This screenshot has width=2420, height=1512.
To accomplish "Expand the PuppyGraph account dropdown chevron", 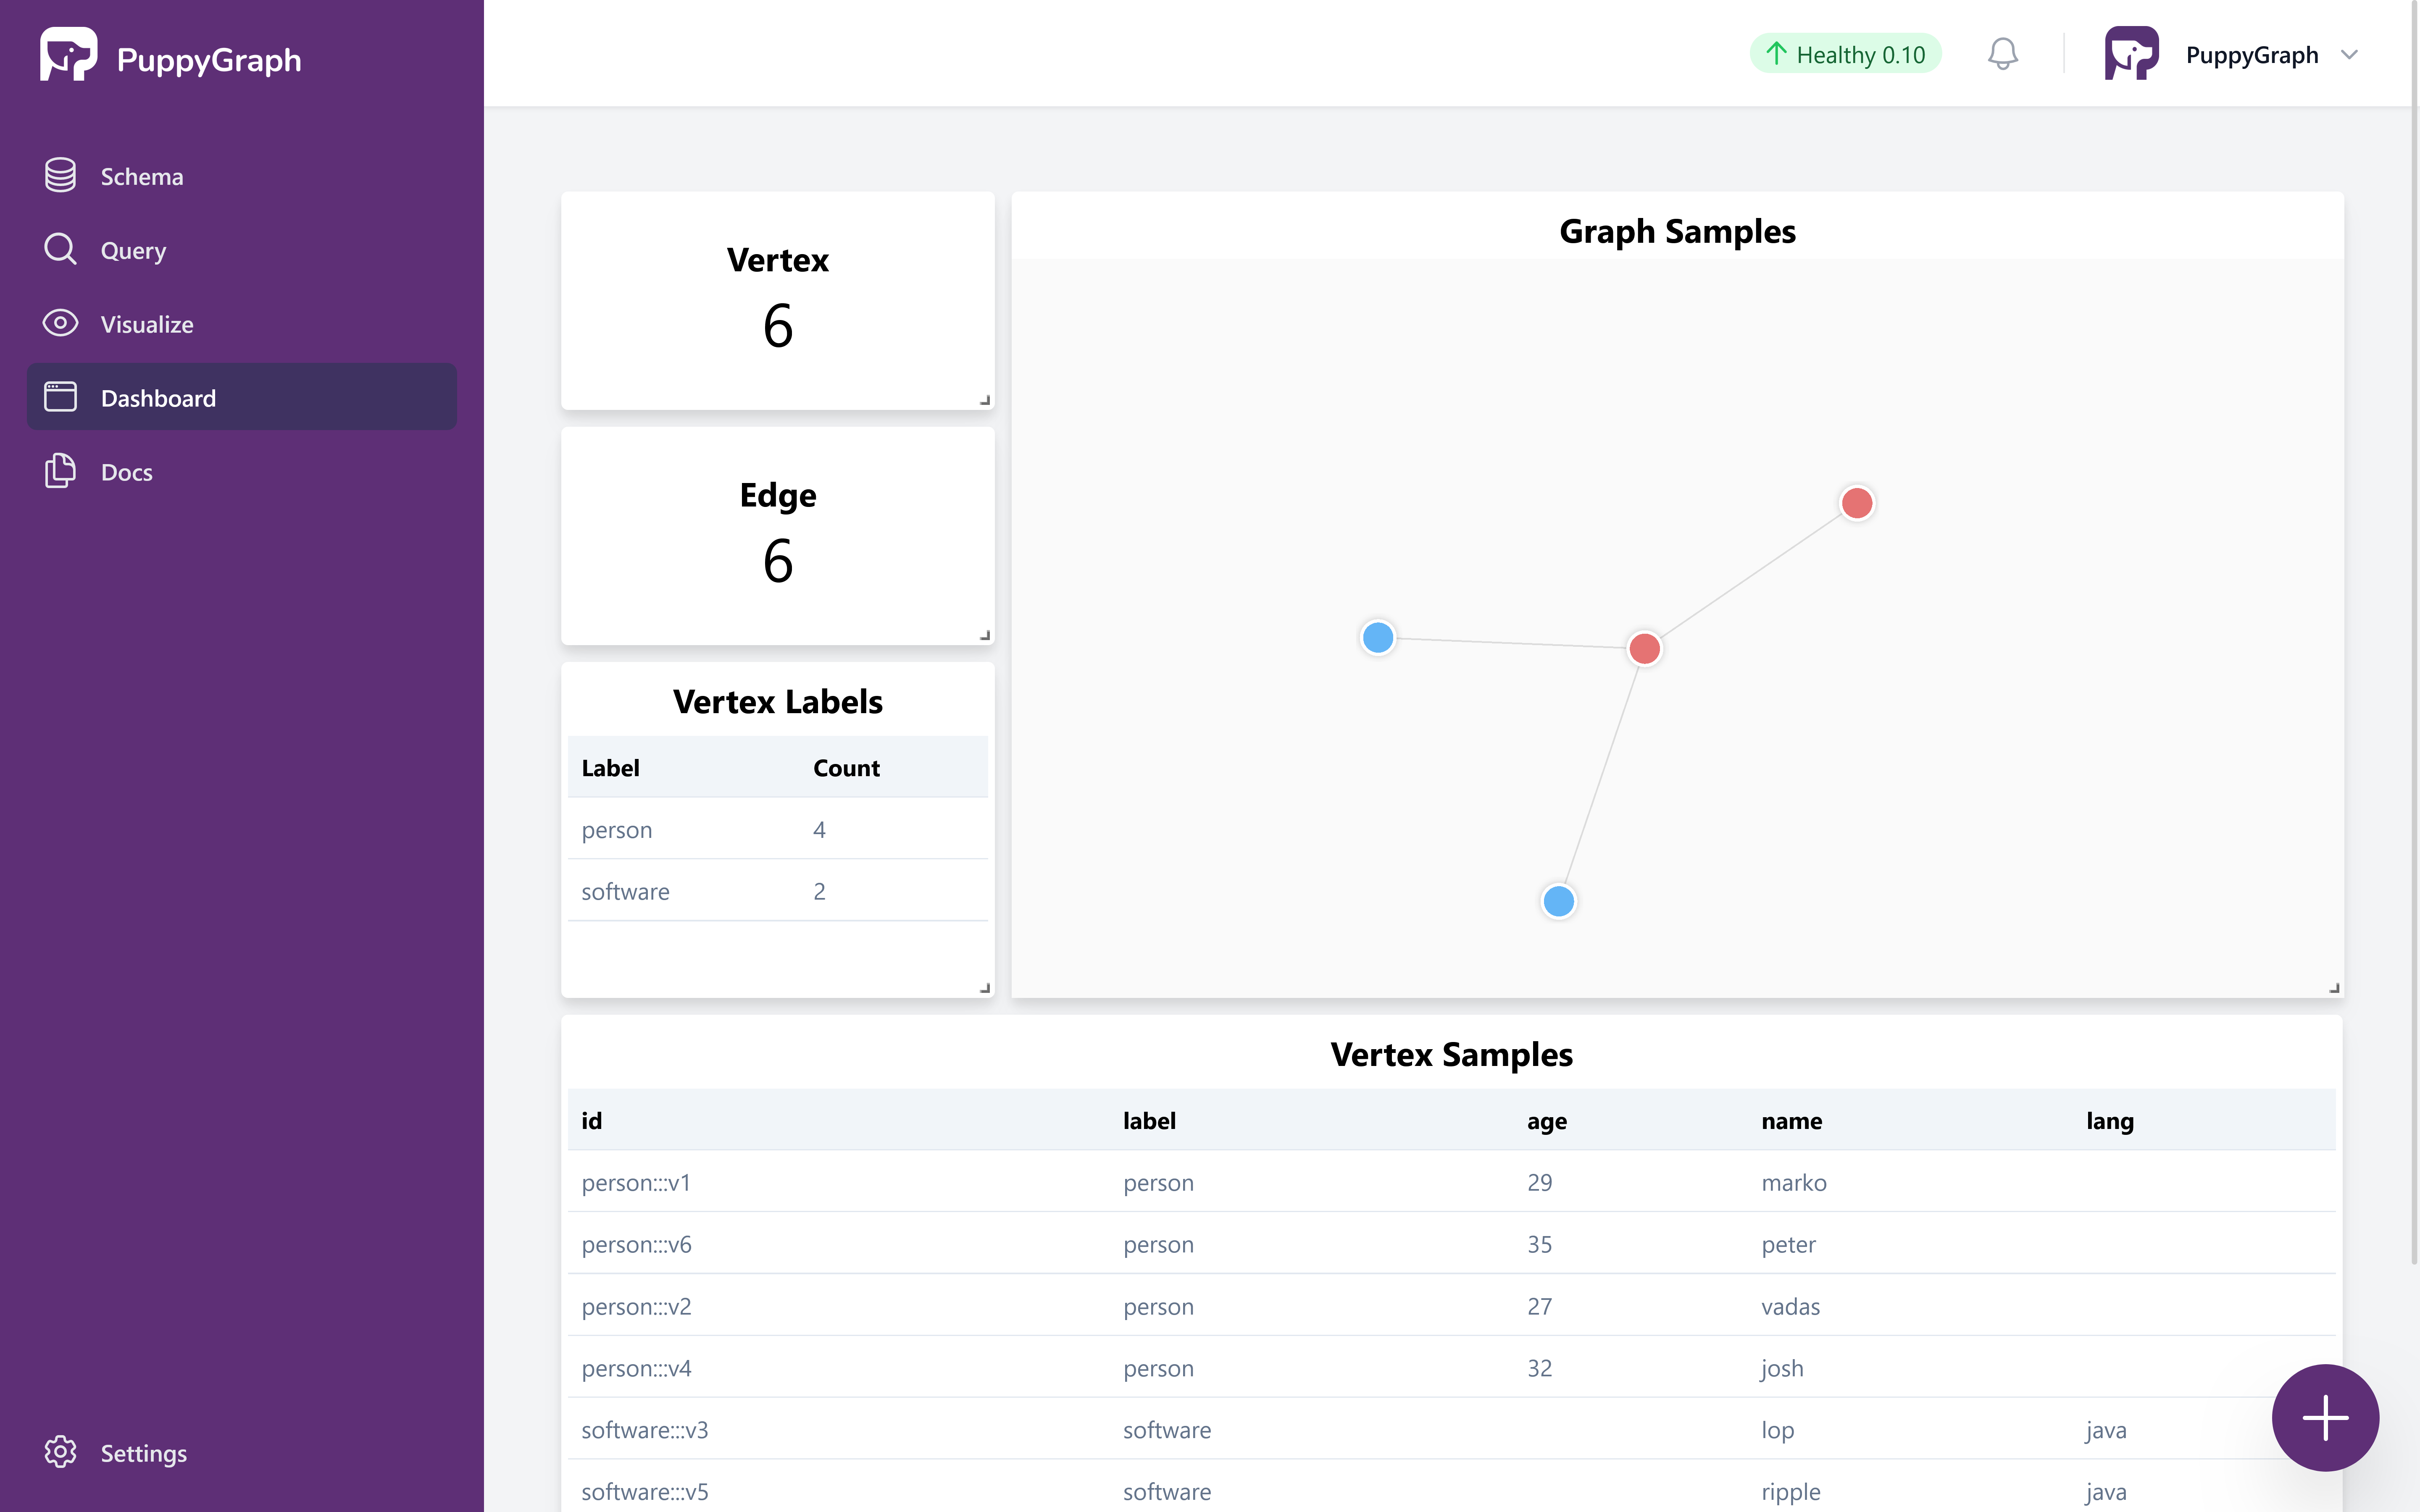I will 2350,55.
